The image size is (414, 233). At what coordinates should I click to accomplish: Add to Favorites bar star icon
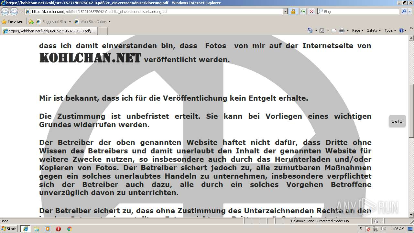(x=31, y=22)
